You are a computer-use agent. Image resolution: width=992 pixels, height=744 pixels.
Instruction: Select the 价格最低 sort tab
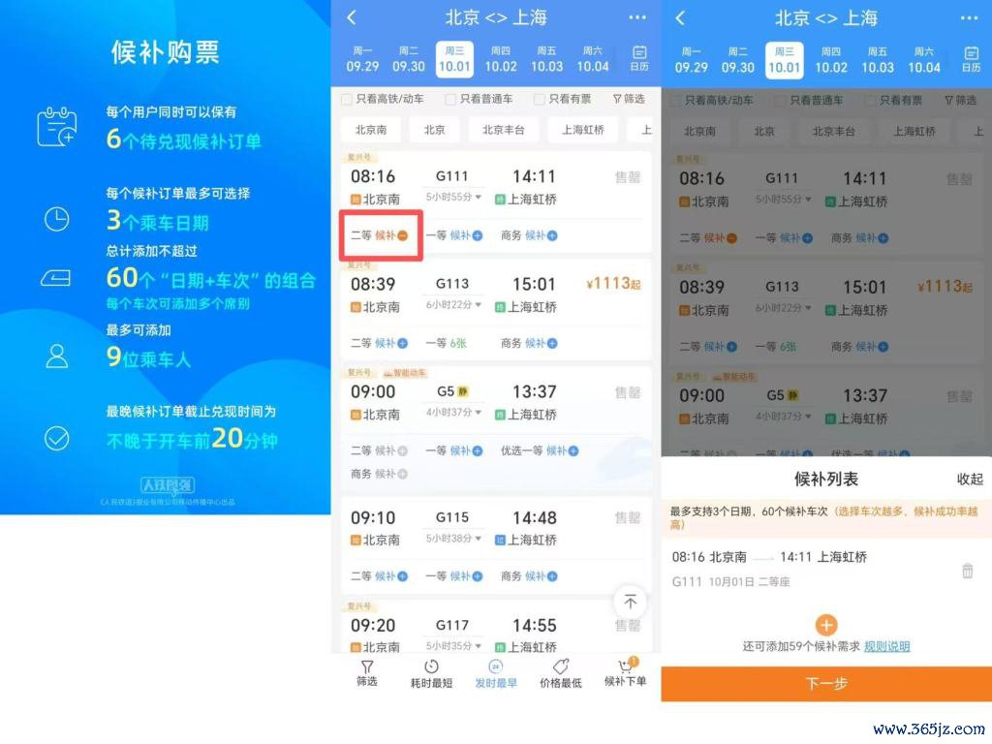(x=560, y=672)
